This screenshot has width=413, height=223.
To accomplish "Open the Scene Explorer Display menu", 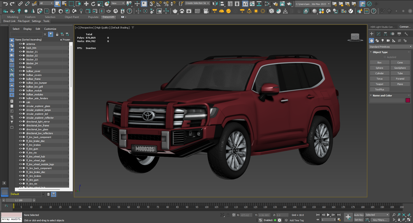I will 28,29.
